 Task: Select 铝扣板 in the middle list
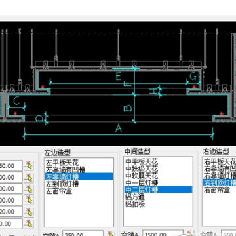click(135, 204)
